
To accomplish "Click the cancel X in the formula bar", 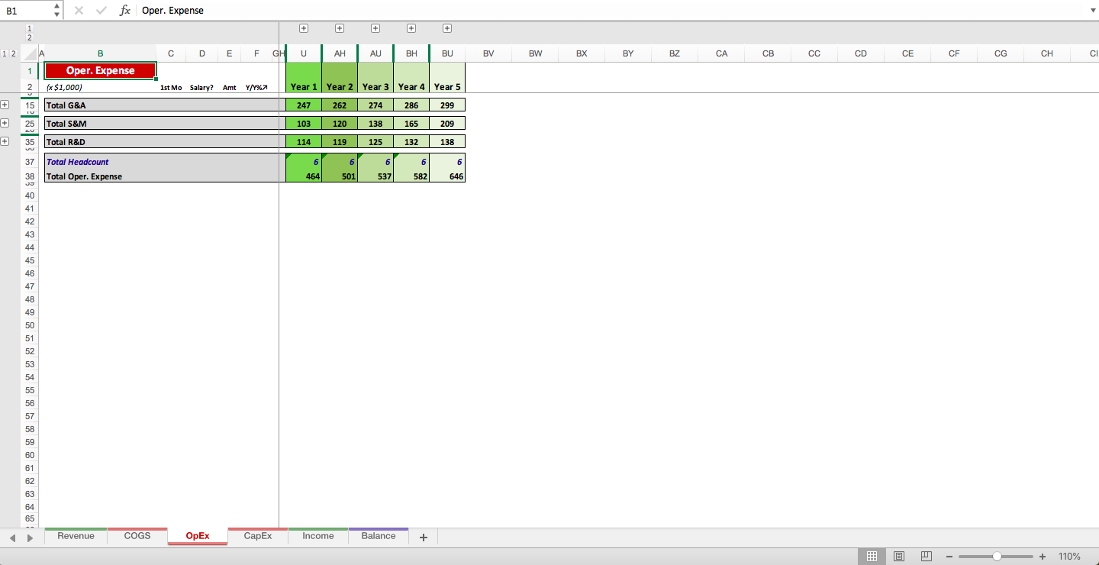I will point(79,11).
